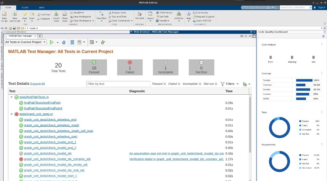The width and height of the screenshot is (327, 181).
Task: Run tests with the green play button
Action: click(x=52, y=42)
